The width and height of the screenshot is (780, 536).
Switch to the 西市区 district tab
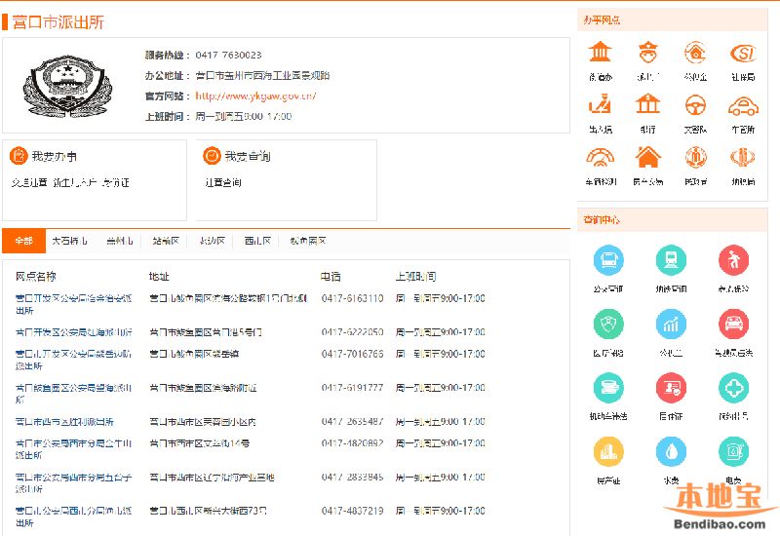click(x=257, y=241)
